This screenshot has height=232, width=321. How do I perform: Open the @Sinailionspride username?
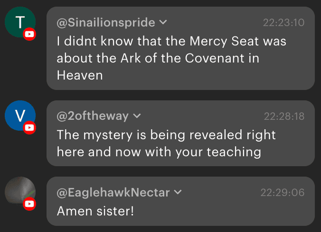click(x=106, y=22)
